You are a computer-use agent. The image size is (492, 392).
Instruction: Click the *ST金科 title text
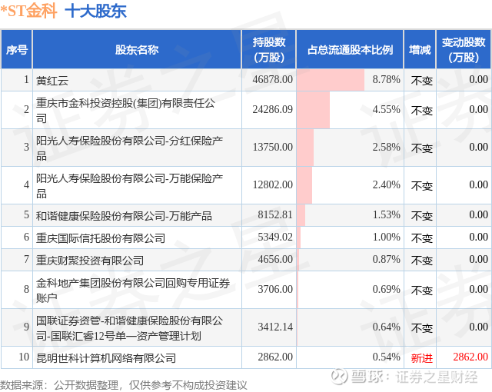(x=28, y=11)
